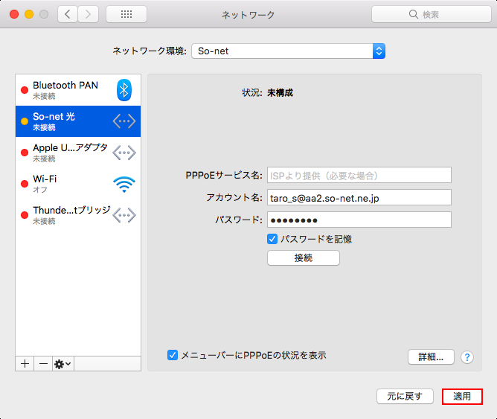Click the Bluetooth PAN icon
Screen dimensions: 497x419
[124, 90]
